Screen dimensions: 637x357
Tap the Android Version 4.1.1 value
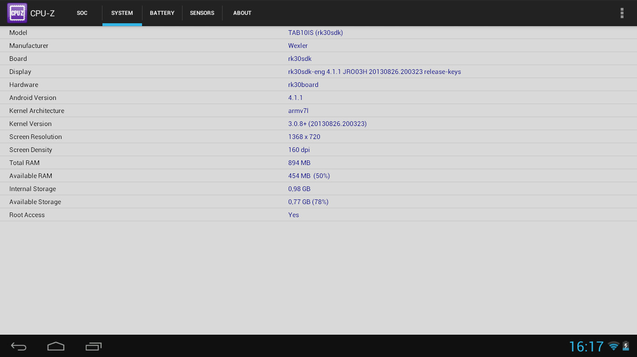tap(295, 98)
